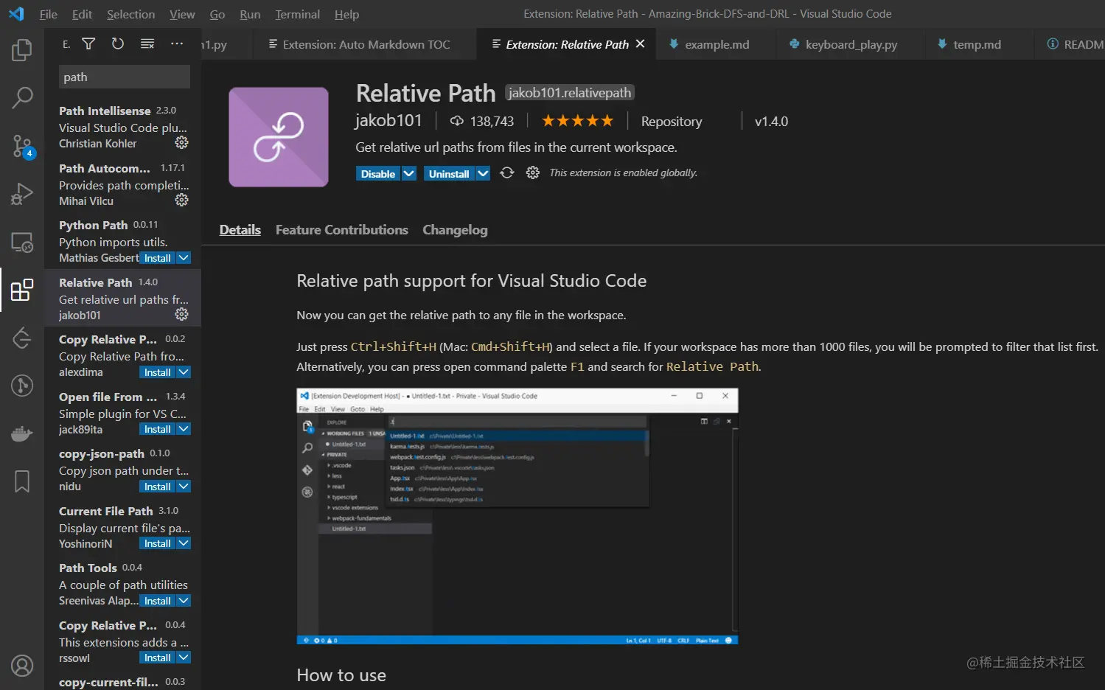
Task: Open the Remote Explorer view
Action: (22, 243)
